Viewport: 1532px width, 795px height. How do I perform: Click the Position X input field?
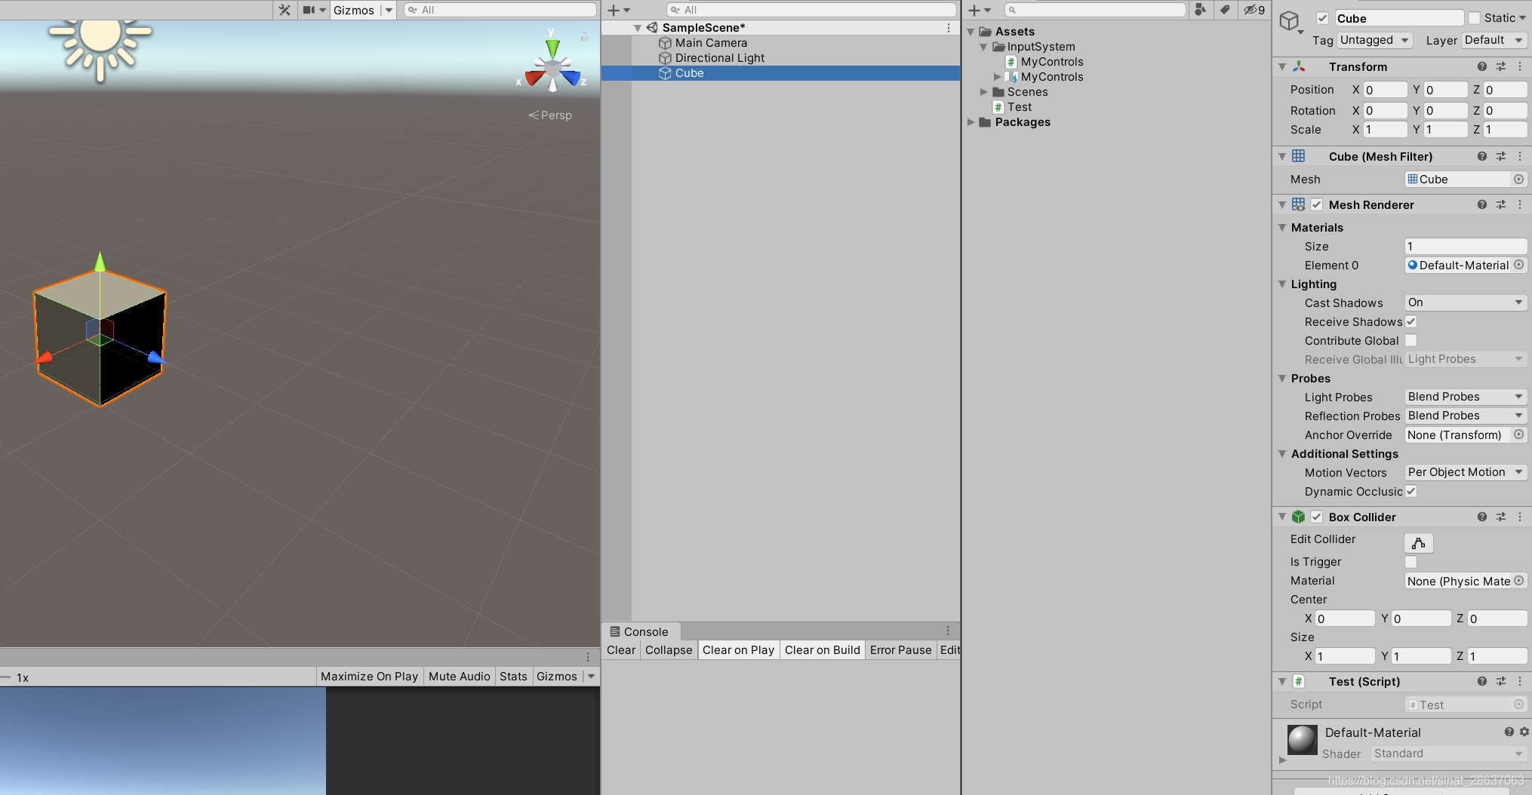pos(1385,89)
